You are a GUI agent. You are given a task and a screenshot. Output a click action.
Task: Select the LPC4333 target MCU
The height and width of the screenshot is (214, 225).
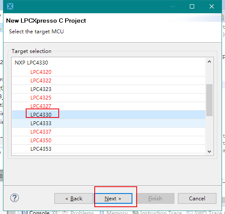[108, 123]
